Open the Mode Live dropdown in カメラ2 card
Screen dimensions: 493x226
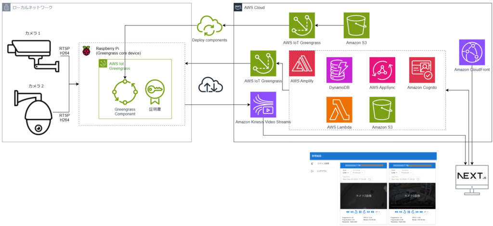click(x=346, y=173)
